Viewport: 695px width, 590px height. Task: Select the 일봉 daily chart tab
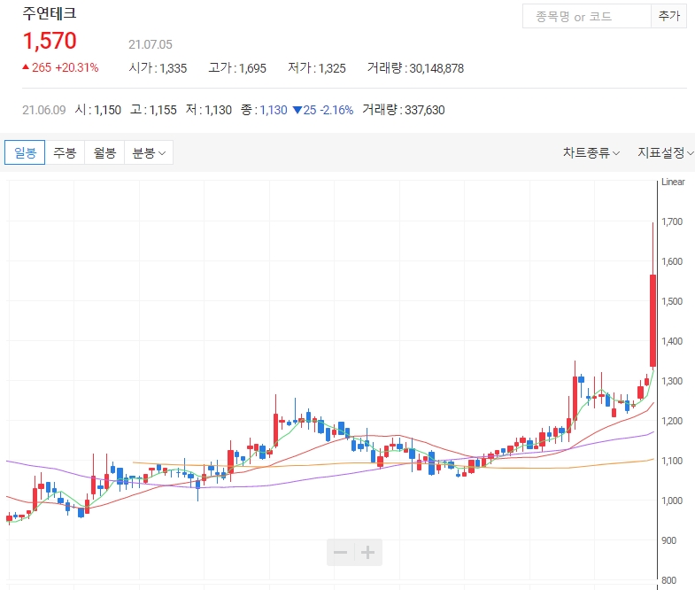click(25, 152)
